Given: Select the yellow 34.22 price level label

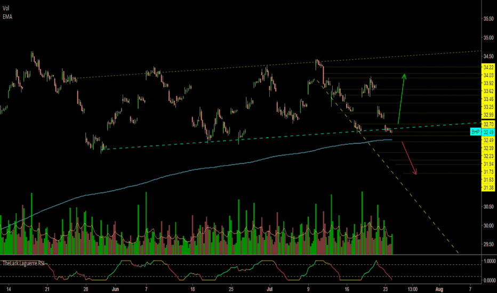Looking at the screenshot, I should click(x=488, y=67).
